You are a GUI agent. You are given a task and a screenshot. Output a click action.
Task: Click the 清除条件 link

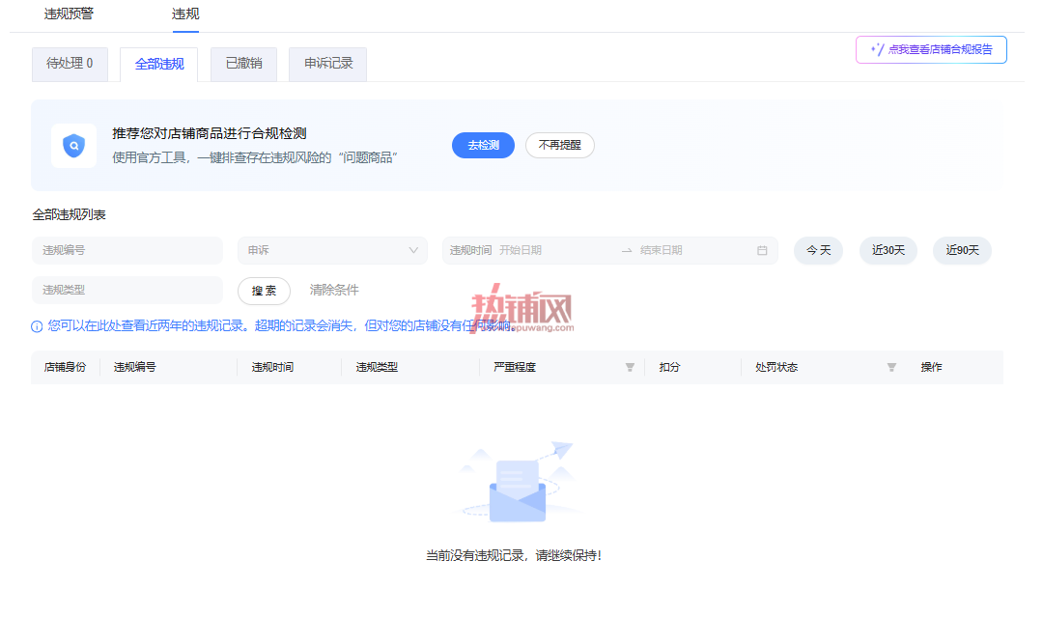tap(334, 291)
